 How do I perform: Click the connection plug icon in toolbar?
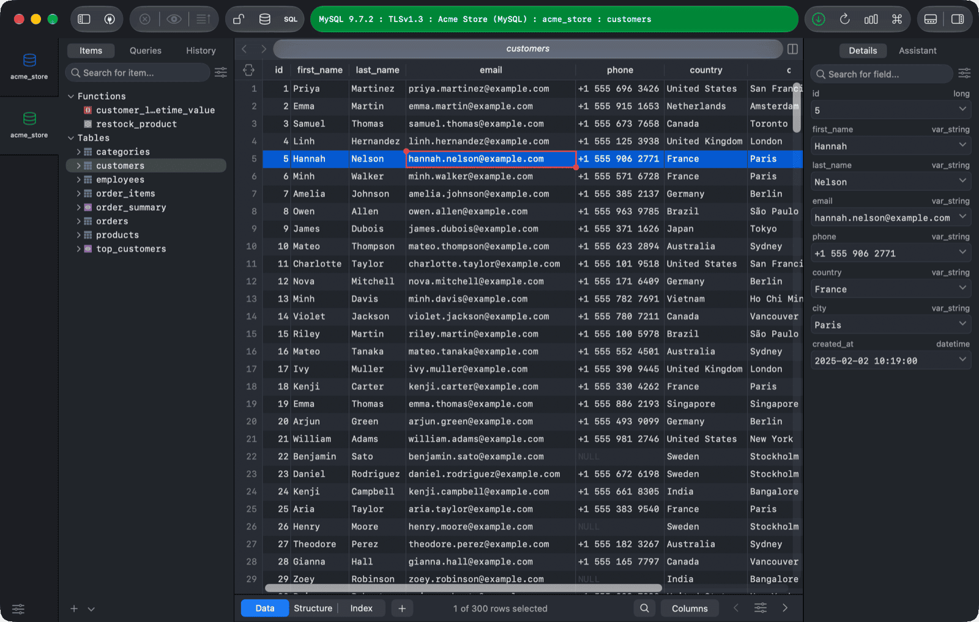(x=110, y=19)
